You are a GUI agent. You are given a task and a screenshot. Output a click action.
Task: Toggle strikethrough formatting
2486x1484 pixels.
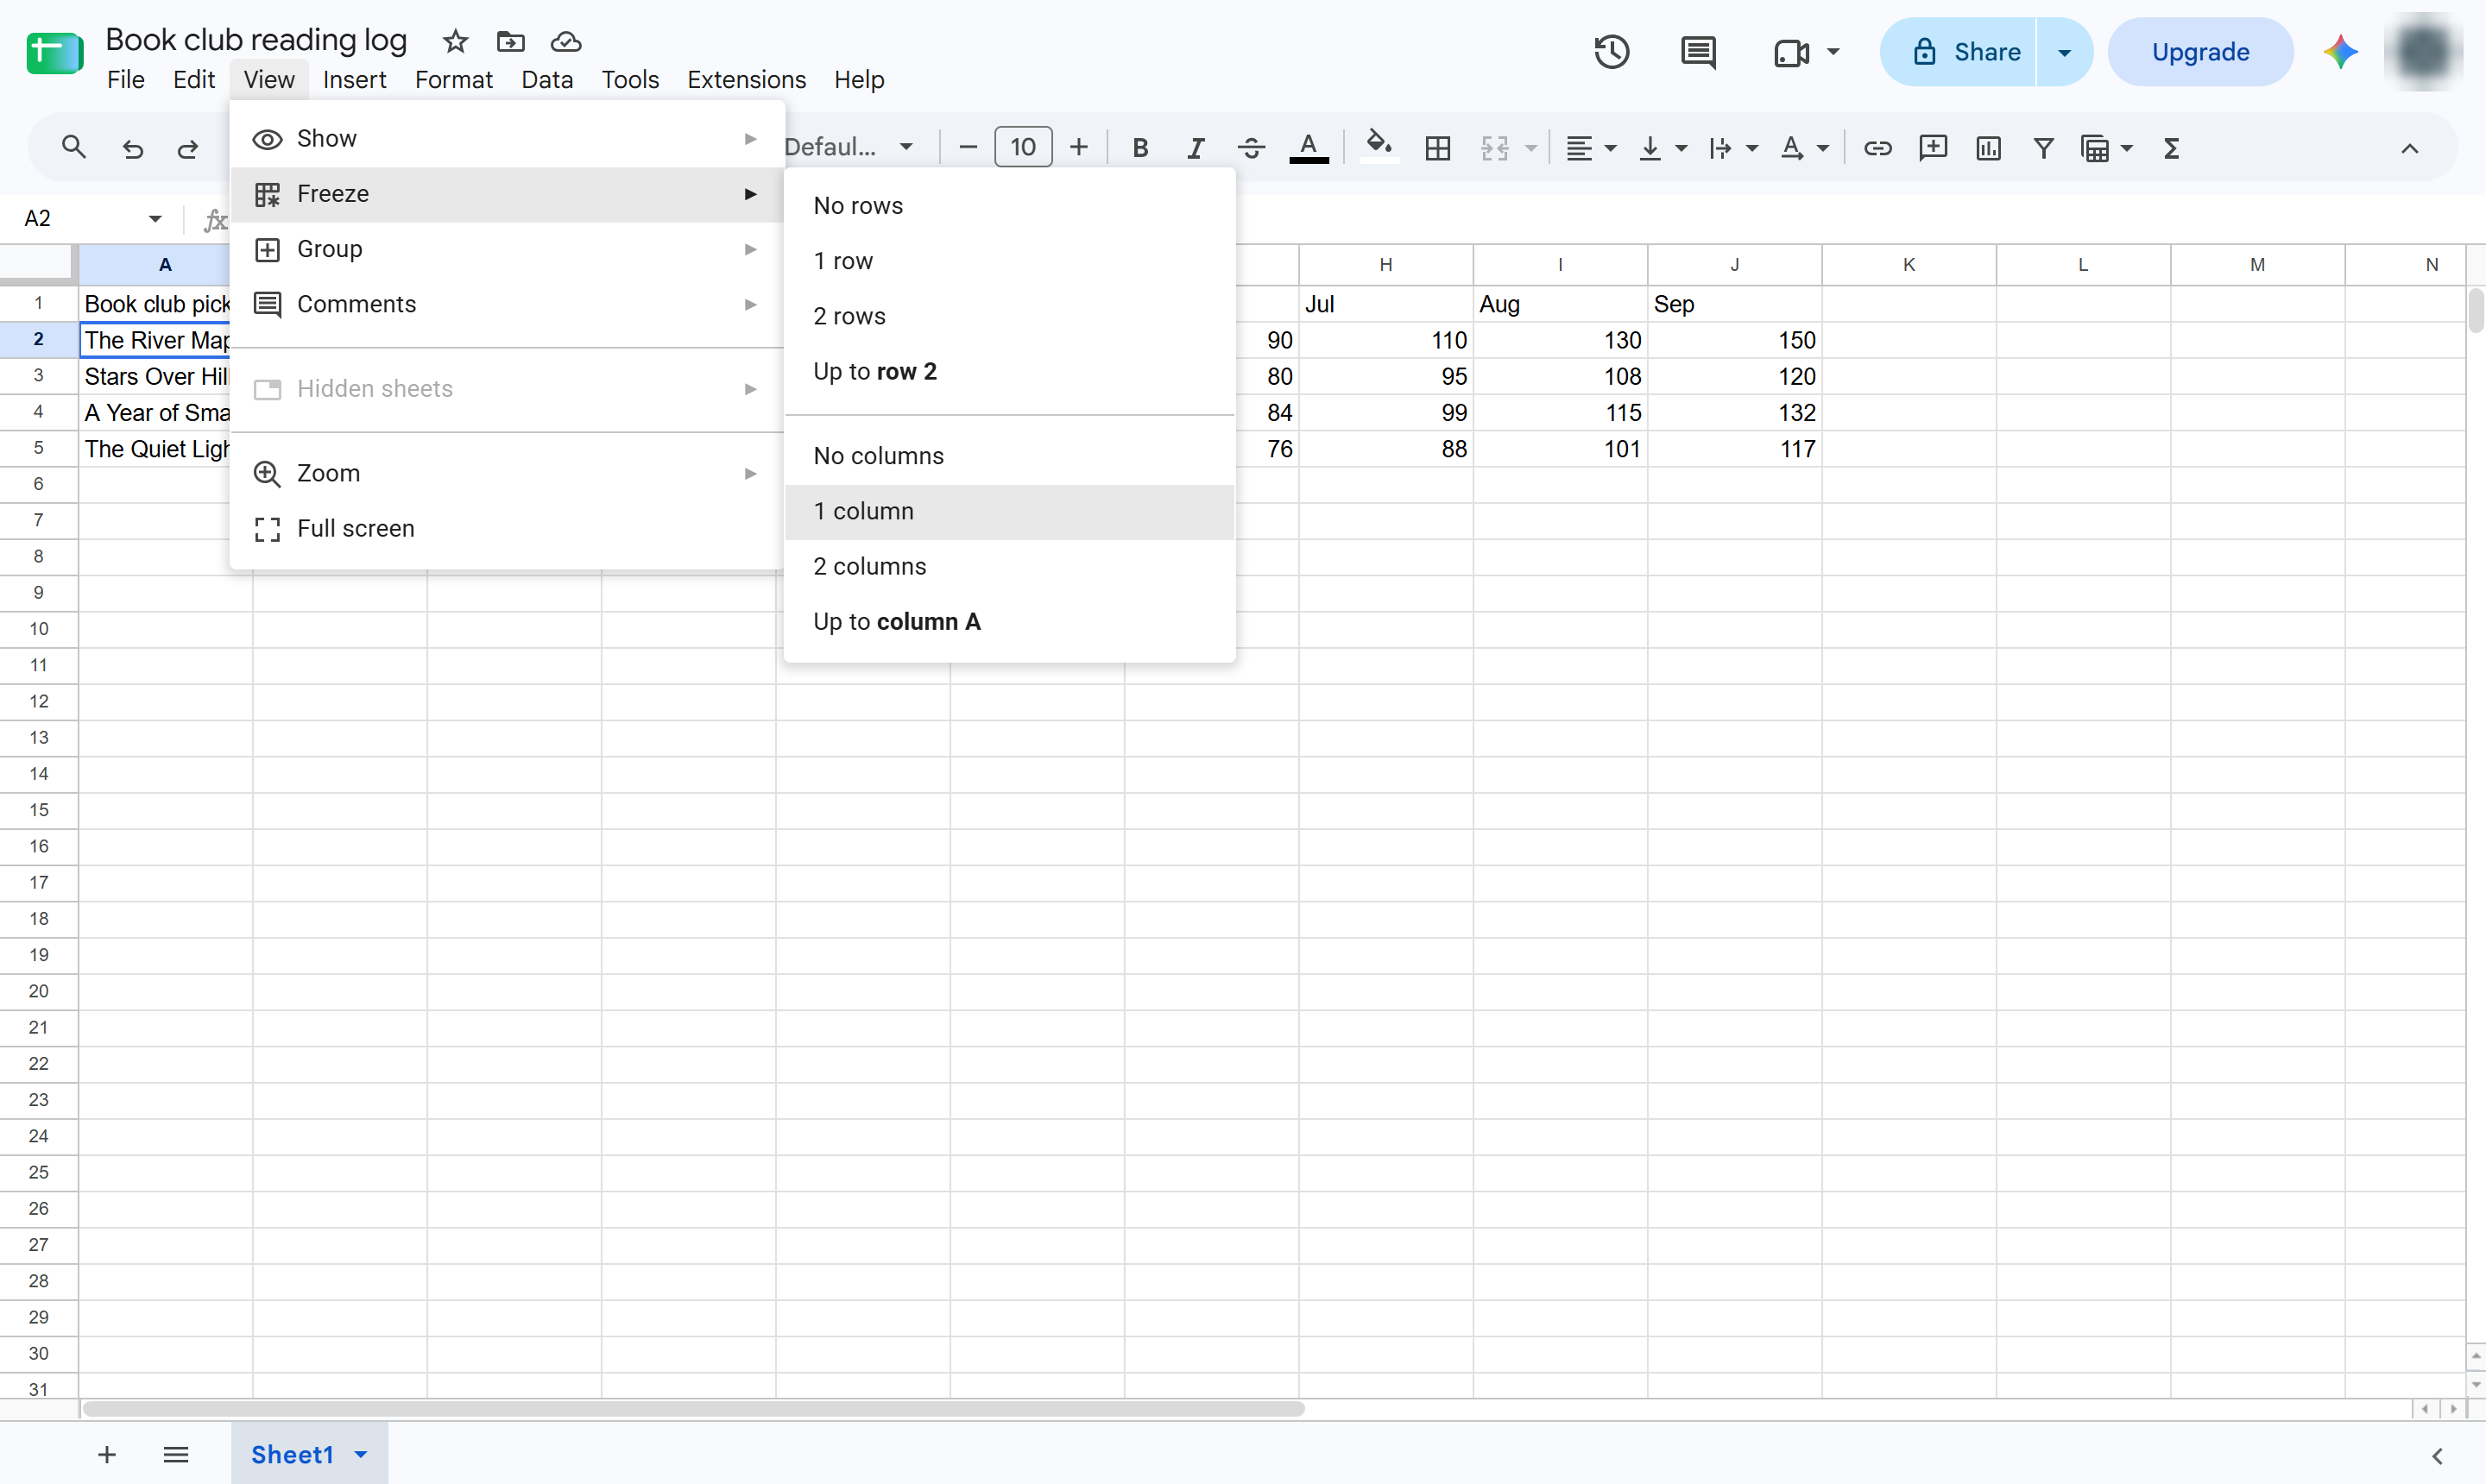[1251, 148]
